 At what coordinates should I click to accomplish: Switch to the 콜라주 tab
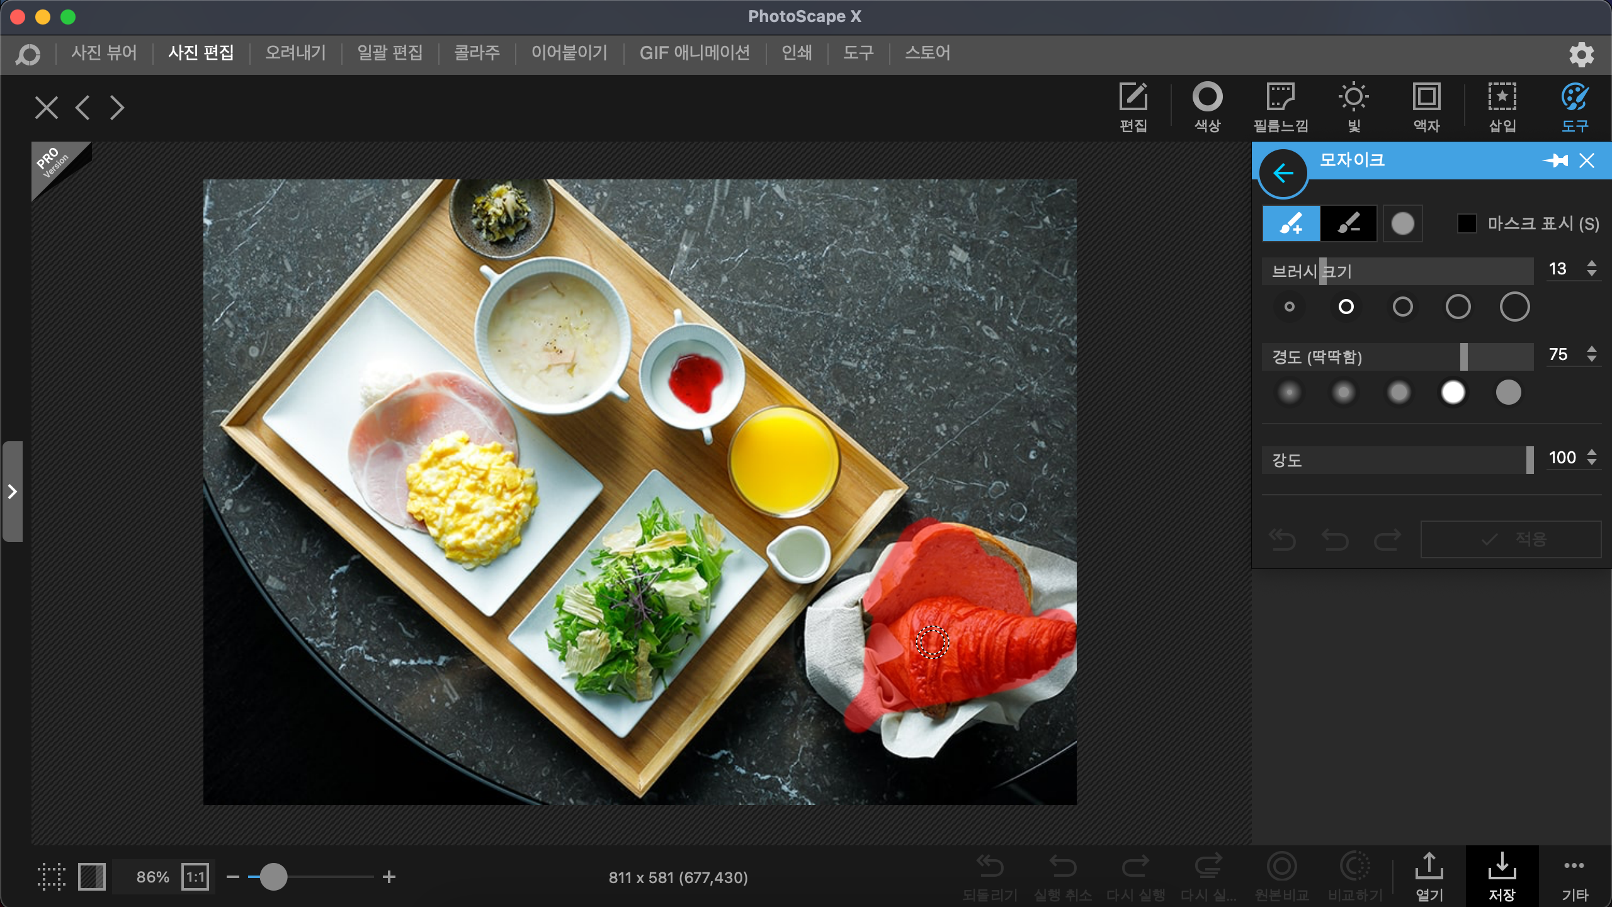point(477,53)
